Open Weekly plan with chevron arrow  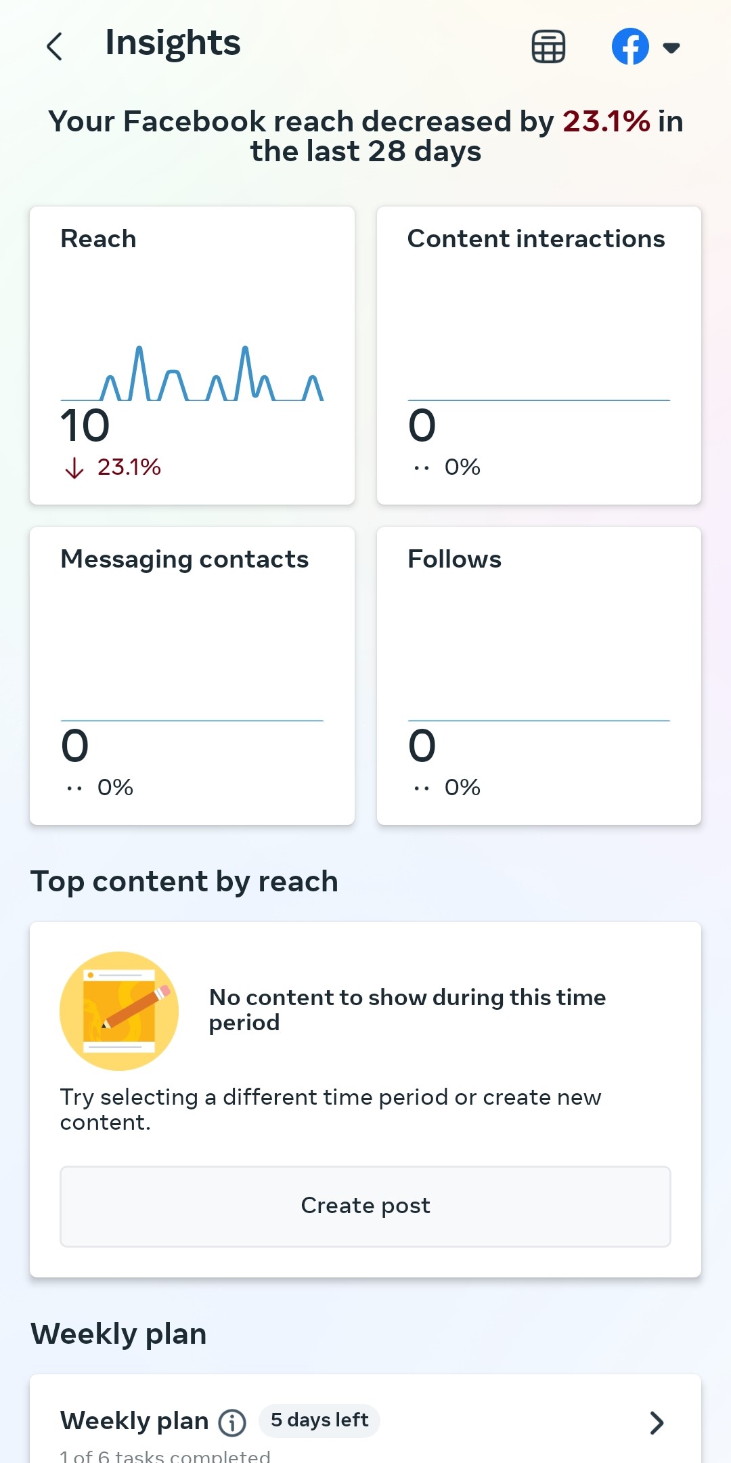pyautogui.click(x=656, y=1423)
